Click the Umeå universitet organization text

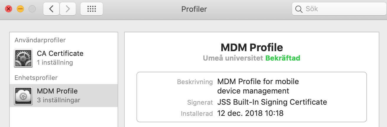click(x=233, y=58)
